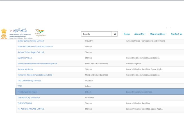Click 'Startup' in TN-ASHOKA row
Viewport: 184px width, 138px height.
pyautogui.click(x=88, y=109)
